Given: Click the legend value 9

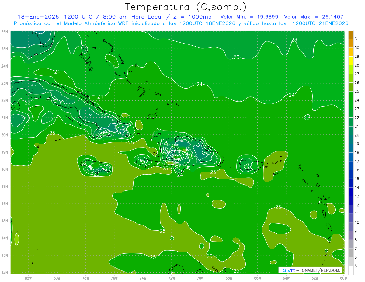Looking at the screenshot, I should click(x=356, y=231).
